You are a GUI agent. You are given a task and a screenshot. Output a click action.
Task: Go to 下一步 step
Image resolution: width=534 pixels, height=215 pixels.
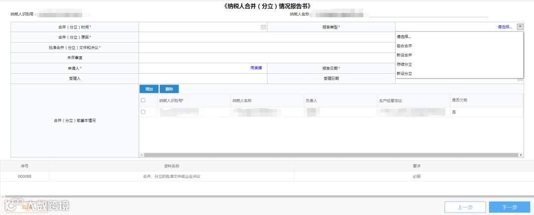(509, 207)
